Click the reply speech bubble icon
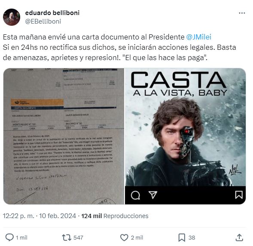Viewport: 253px width, 246px height. coord(9,237)
